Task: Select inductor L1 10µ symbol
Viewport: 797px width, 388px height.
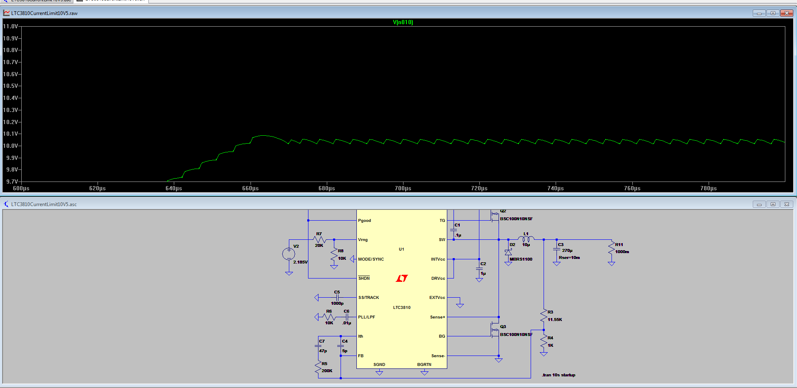Action: tap(526, 239)
